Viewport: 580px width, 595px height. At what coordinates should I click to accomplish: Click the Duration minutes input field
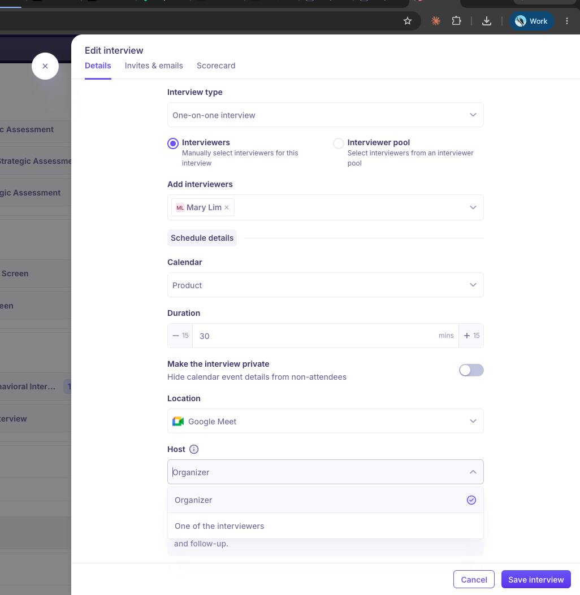point(325,336)
